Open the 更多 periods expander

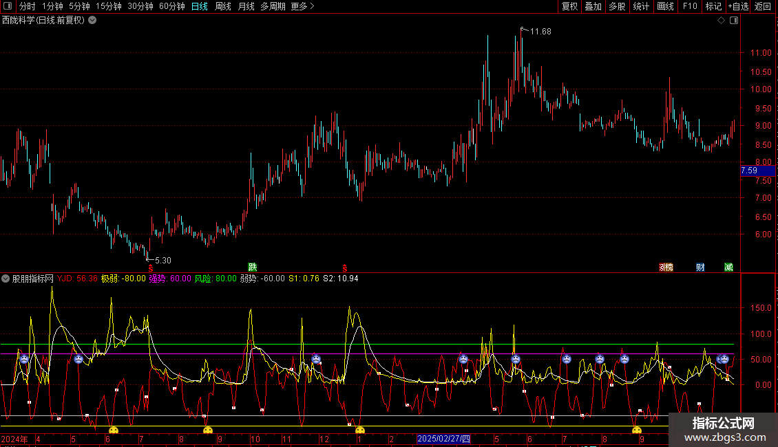point(302,6)
